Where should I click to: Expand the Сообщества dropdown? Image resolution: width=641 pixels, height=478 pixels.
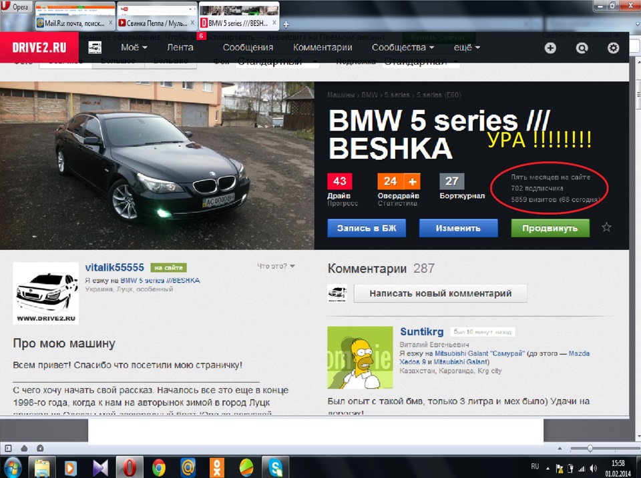pos(403,48)
